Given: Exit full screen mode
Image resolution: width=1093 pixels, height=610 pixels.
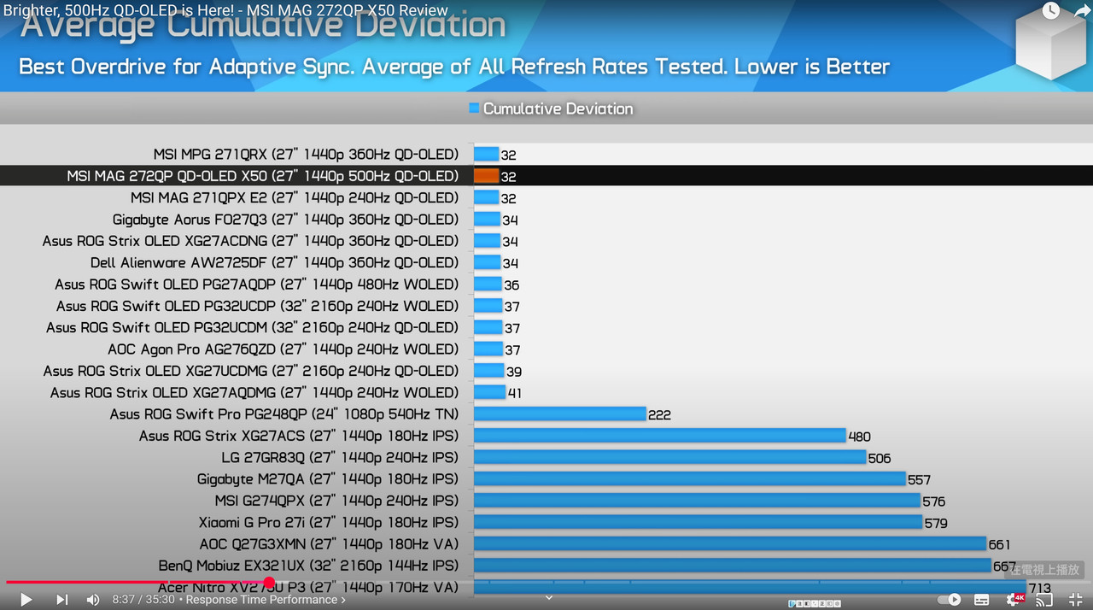Looking at the screenshot, I should pyautogui.click(x=1076, y=600).
